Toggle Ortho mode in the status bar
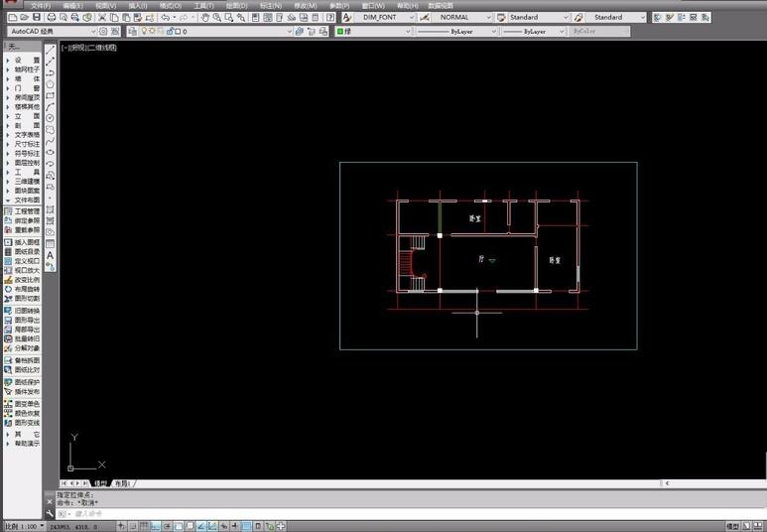This screenshot has height=532, width=767. pos(156,527)
